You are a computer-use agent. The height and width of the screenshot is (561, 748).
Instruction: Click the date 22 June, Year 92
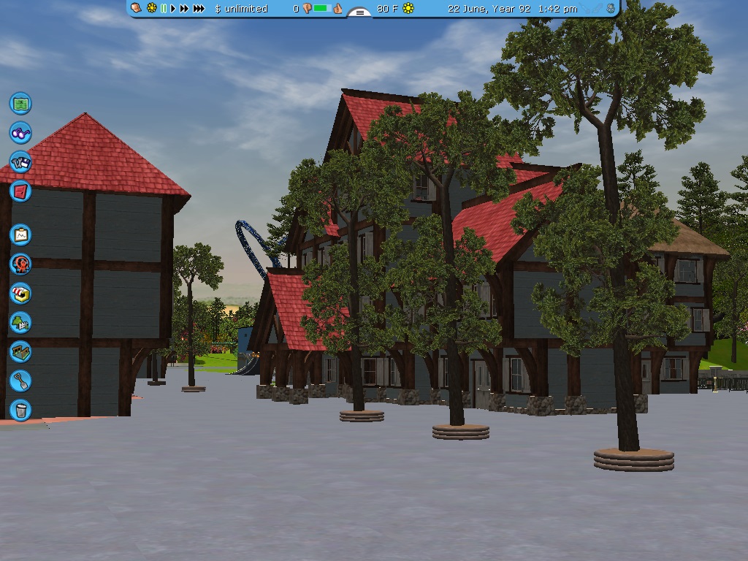point(489,9)
